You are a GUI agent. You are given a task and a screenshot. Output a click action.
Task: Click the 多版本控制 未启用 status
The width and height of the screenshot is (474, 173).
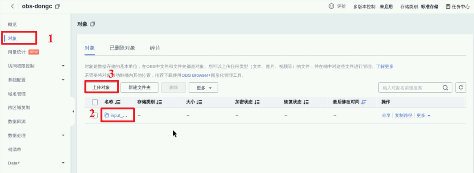click(x=373, y=6)
